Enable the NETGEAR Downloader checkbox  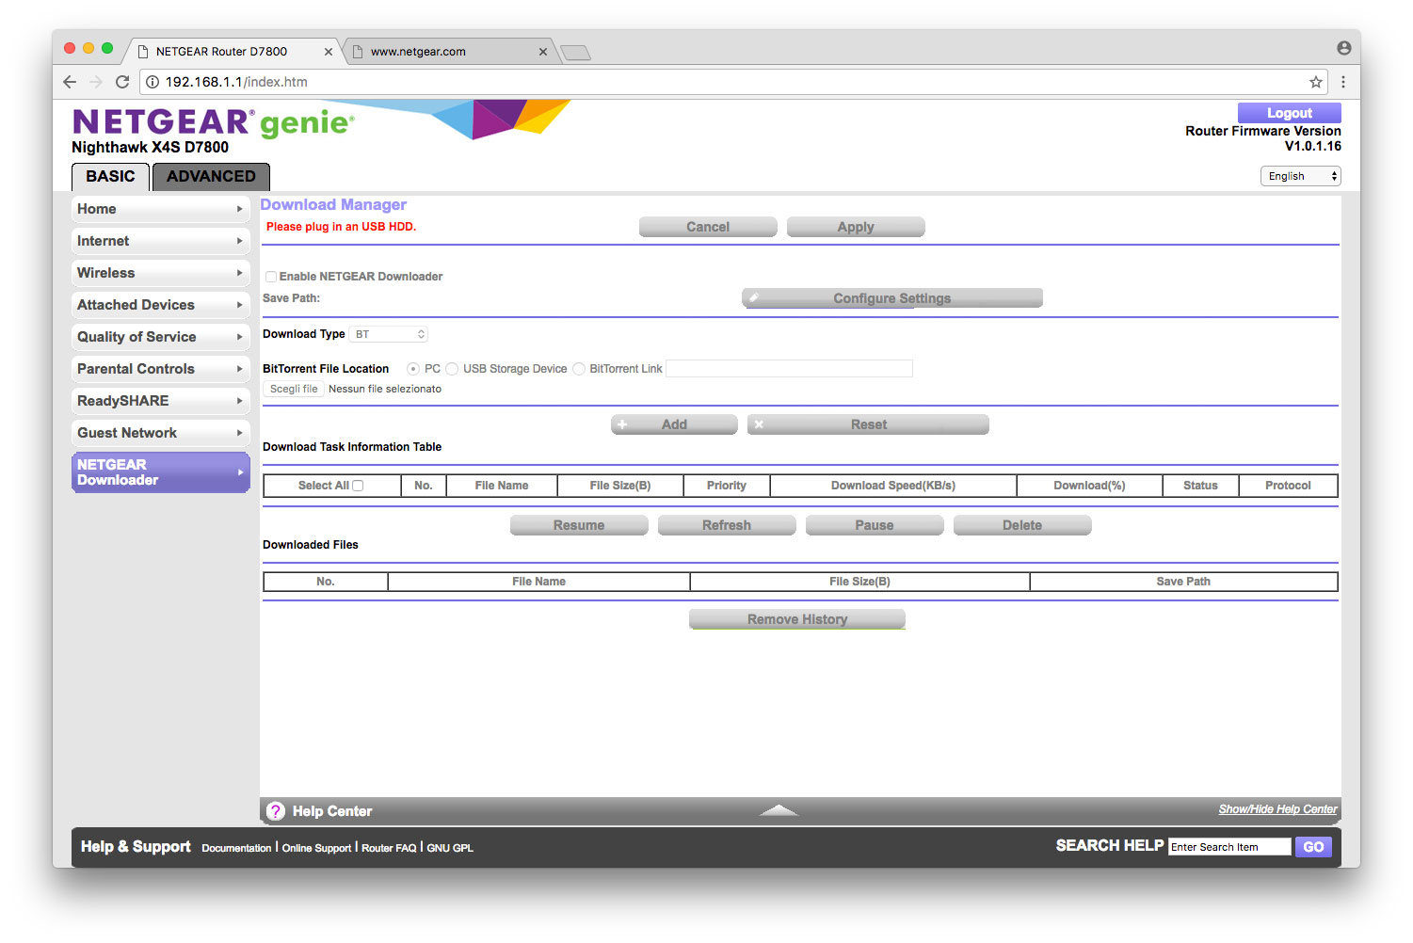[x=271, y=277]
